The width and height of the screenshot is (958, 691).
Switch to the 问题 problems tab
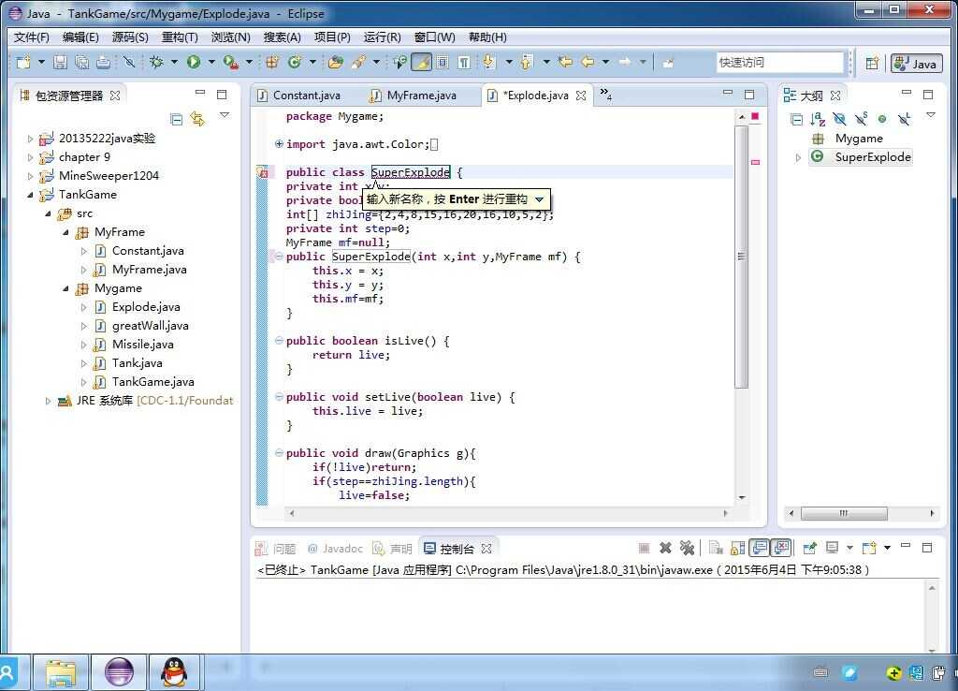(x=276, y=549)
